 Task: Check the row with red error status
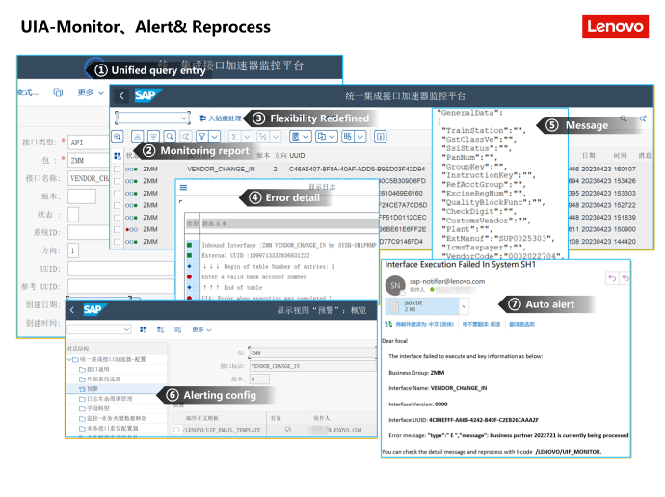click(117, 229)
